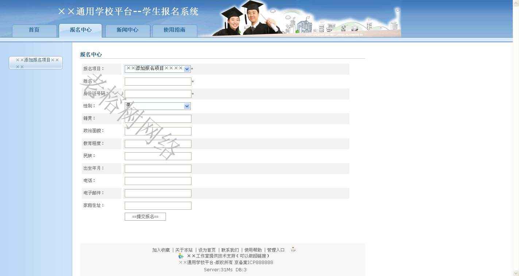This screenshot has width=519, height=276.
Task: Open the 使用帮助 link
Action: point(253,250)
